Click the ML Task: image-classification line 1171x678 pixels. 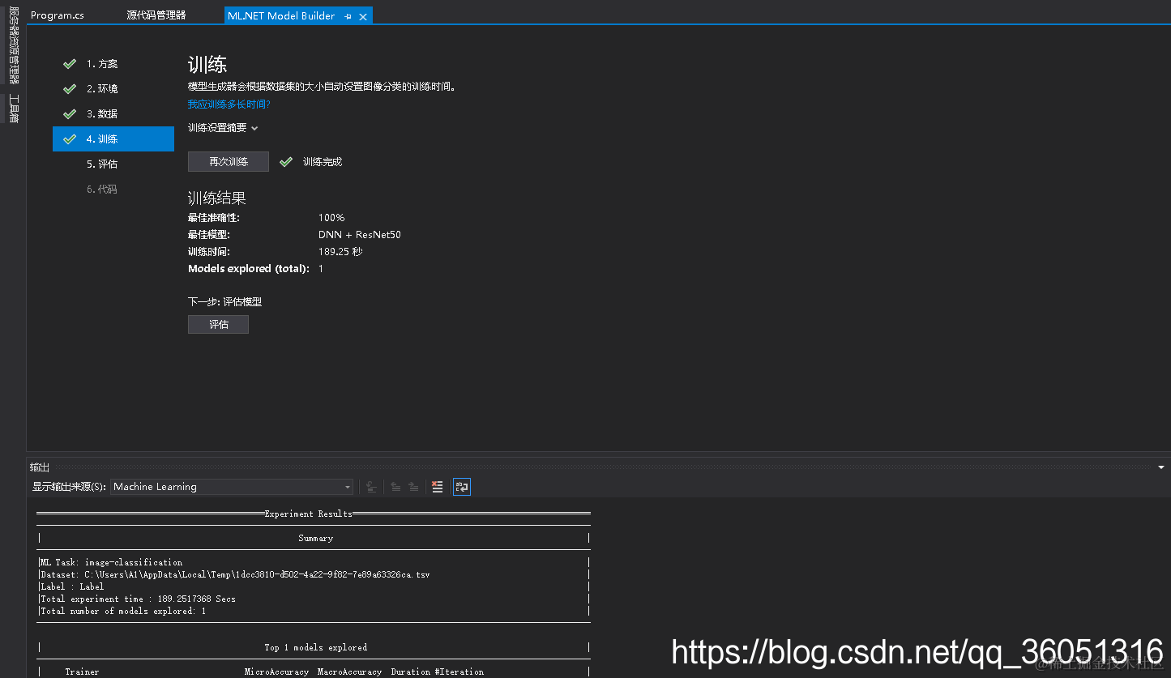[112, 562]
